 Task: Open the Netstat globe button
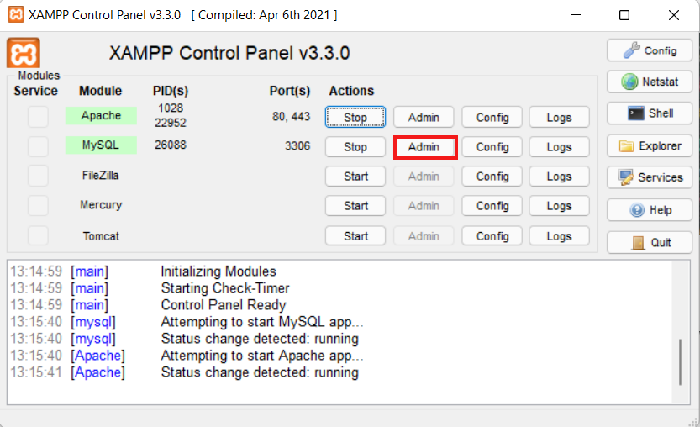650,82
